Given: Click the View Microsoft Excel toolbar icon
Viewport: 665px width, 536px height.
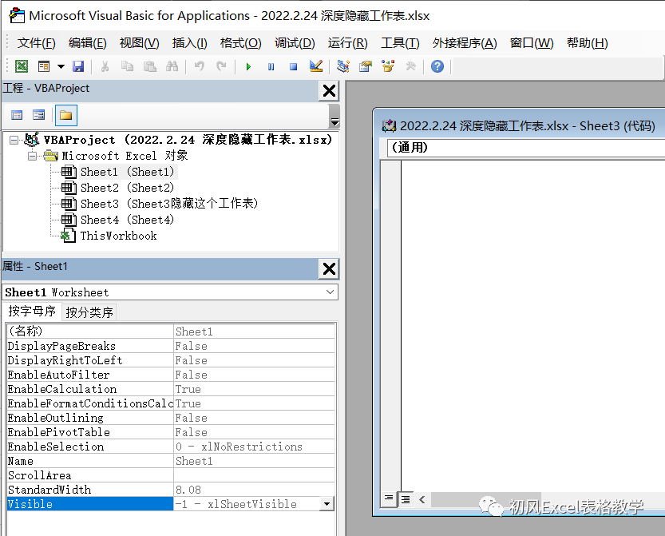Looking at the screenshot, I should 22,66.
